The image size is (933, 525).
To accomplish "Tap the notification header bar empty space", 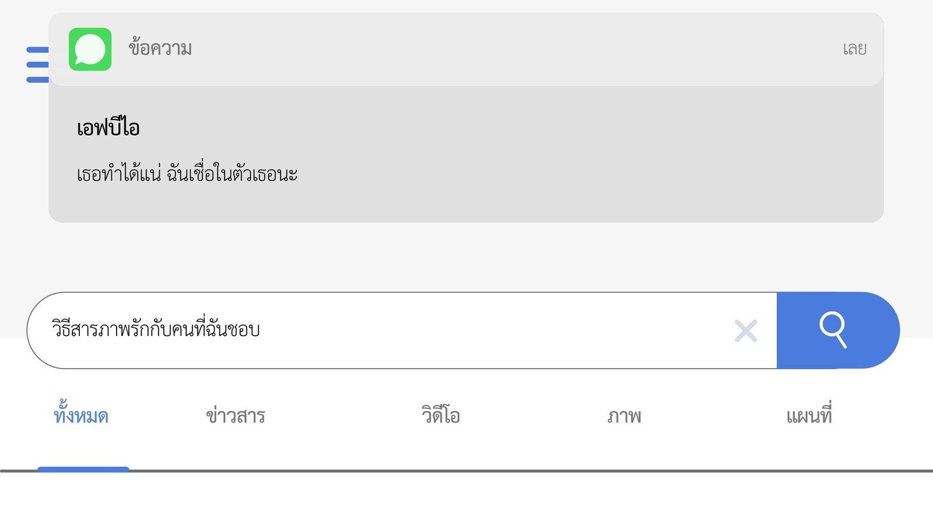I will (x=513, y=49).
